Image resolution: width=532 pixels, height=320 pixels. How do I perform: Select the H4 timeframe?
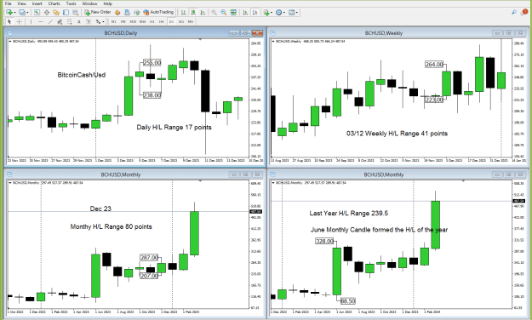162,21
